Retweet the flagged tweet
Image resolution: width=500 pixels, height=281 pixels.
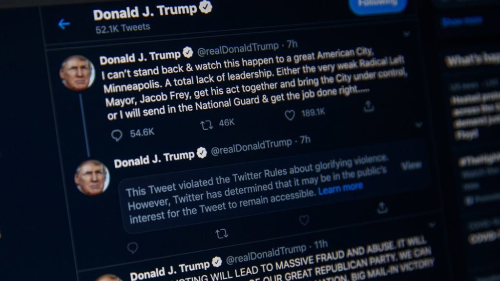pyautogui.click(x=222, y=234)
